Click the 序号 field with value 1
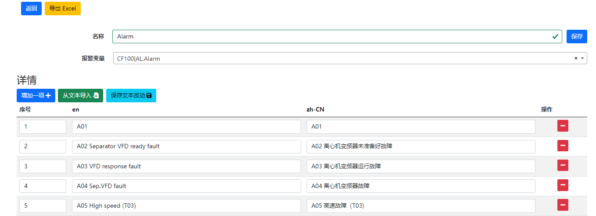The width and height of the screenshot is (596, 216). click(x=43, y=127)
